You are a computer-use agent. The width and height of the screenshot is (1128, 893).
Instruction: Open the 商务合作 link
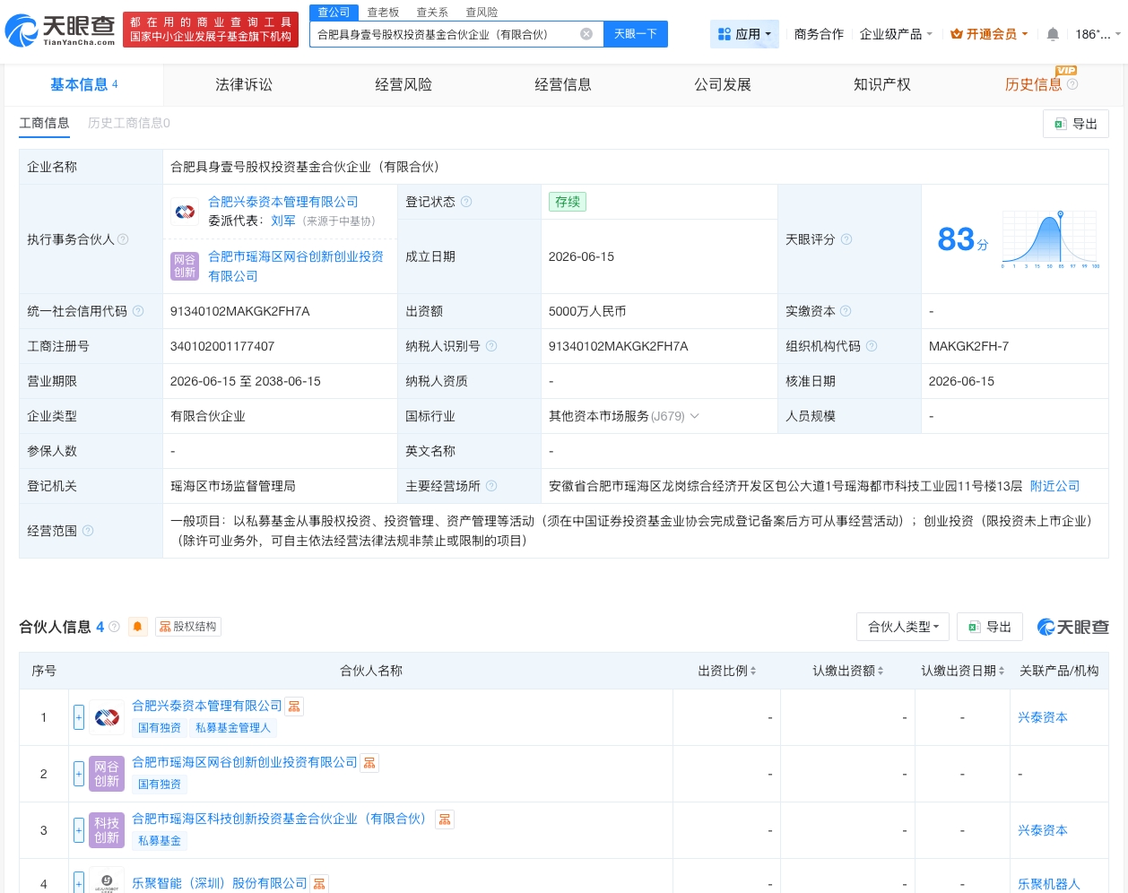pyautogui.click(x=819, y=34)
